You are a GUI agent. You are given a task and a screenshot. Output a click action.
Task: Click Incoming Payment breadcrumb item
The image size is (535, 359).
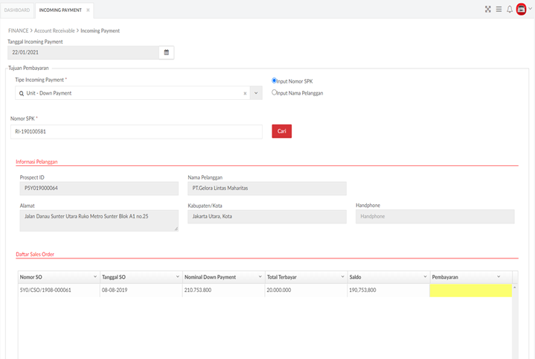pos(100,31)
